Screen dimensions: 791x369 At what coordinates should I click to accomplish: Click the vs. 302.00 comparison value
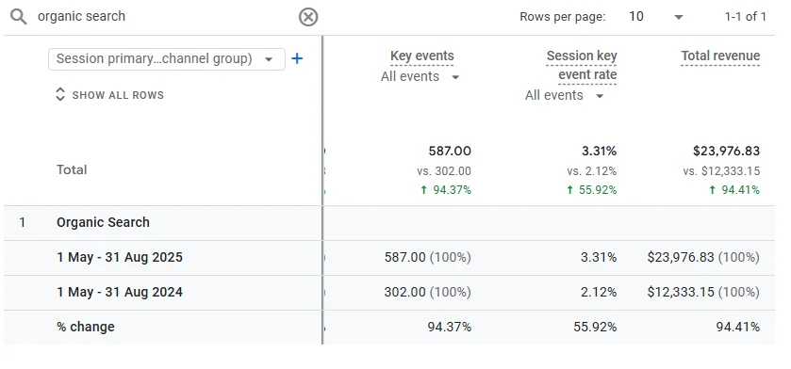pyautogui.click(x=444, y=171)
